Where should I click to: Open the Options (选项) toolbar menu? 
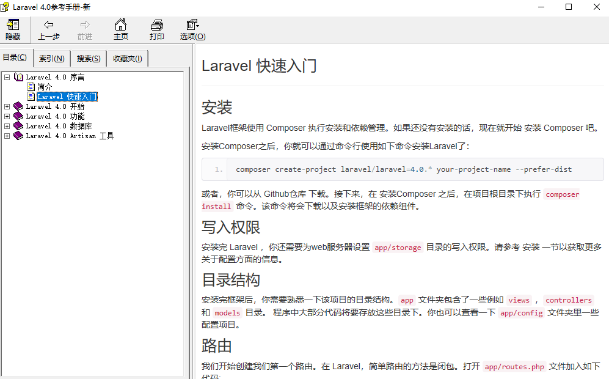(x=192, y=29)
